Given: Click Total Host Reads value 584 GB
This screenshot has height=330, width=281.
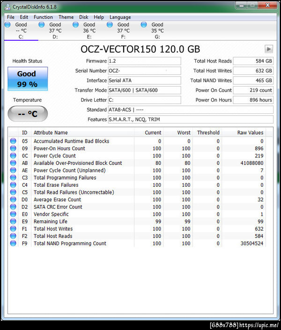Looking at the screenshot, I should click(x=253, y=61).
